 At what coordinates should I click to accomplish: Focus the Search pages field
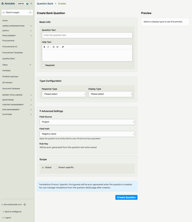(x=17, y=12)
